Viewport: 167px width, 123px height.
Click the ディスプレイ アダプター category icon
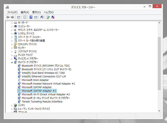tap(15, 59)
